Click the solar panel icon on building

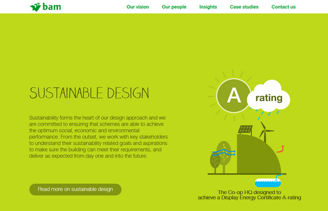point(245,130)
